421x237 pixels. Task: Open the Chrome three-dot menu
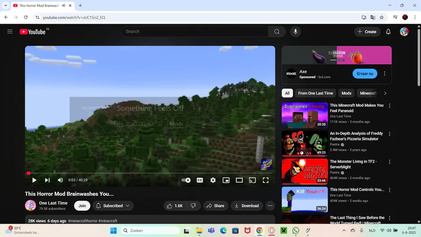(415, 17)
